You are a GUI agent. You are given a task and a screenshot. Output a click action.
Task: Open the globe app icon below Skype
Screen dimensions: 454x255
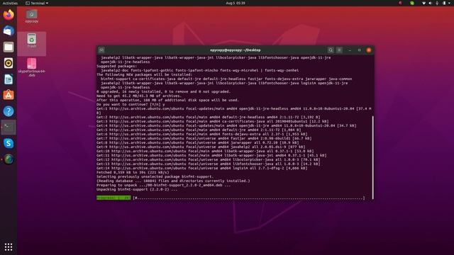[x=9, y=159]
